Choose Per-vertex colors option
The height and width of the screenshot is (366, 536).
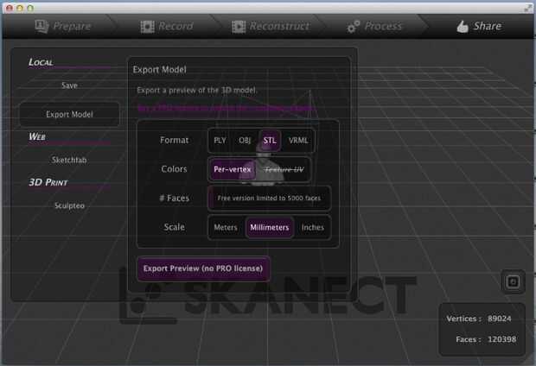coord(233,169)
